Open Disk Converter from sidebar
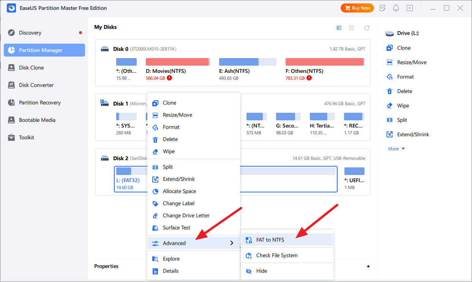Viewport: 472px width, 282px height. [44, 85]
